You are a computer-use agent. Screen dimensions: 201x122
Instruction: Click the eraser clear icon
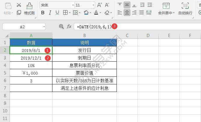click(x=107, y=13)
